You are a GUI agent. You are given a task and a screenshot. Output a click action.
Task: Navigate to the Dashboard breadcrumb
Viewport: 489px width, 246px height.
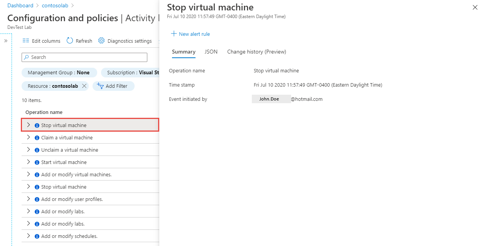tap(20, 5)
